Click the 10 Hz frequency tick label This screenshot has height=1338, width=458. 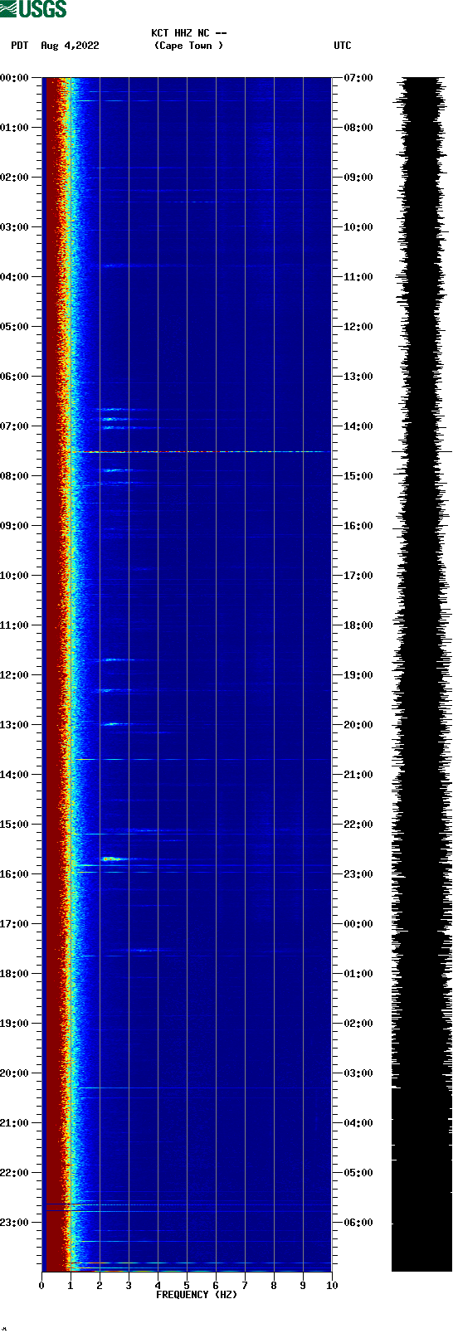coord(332,1286)
